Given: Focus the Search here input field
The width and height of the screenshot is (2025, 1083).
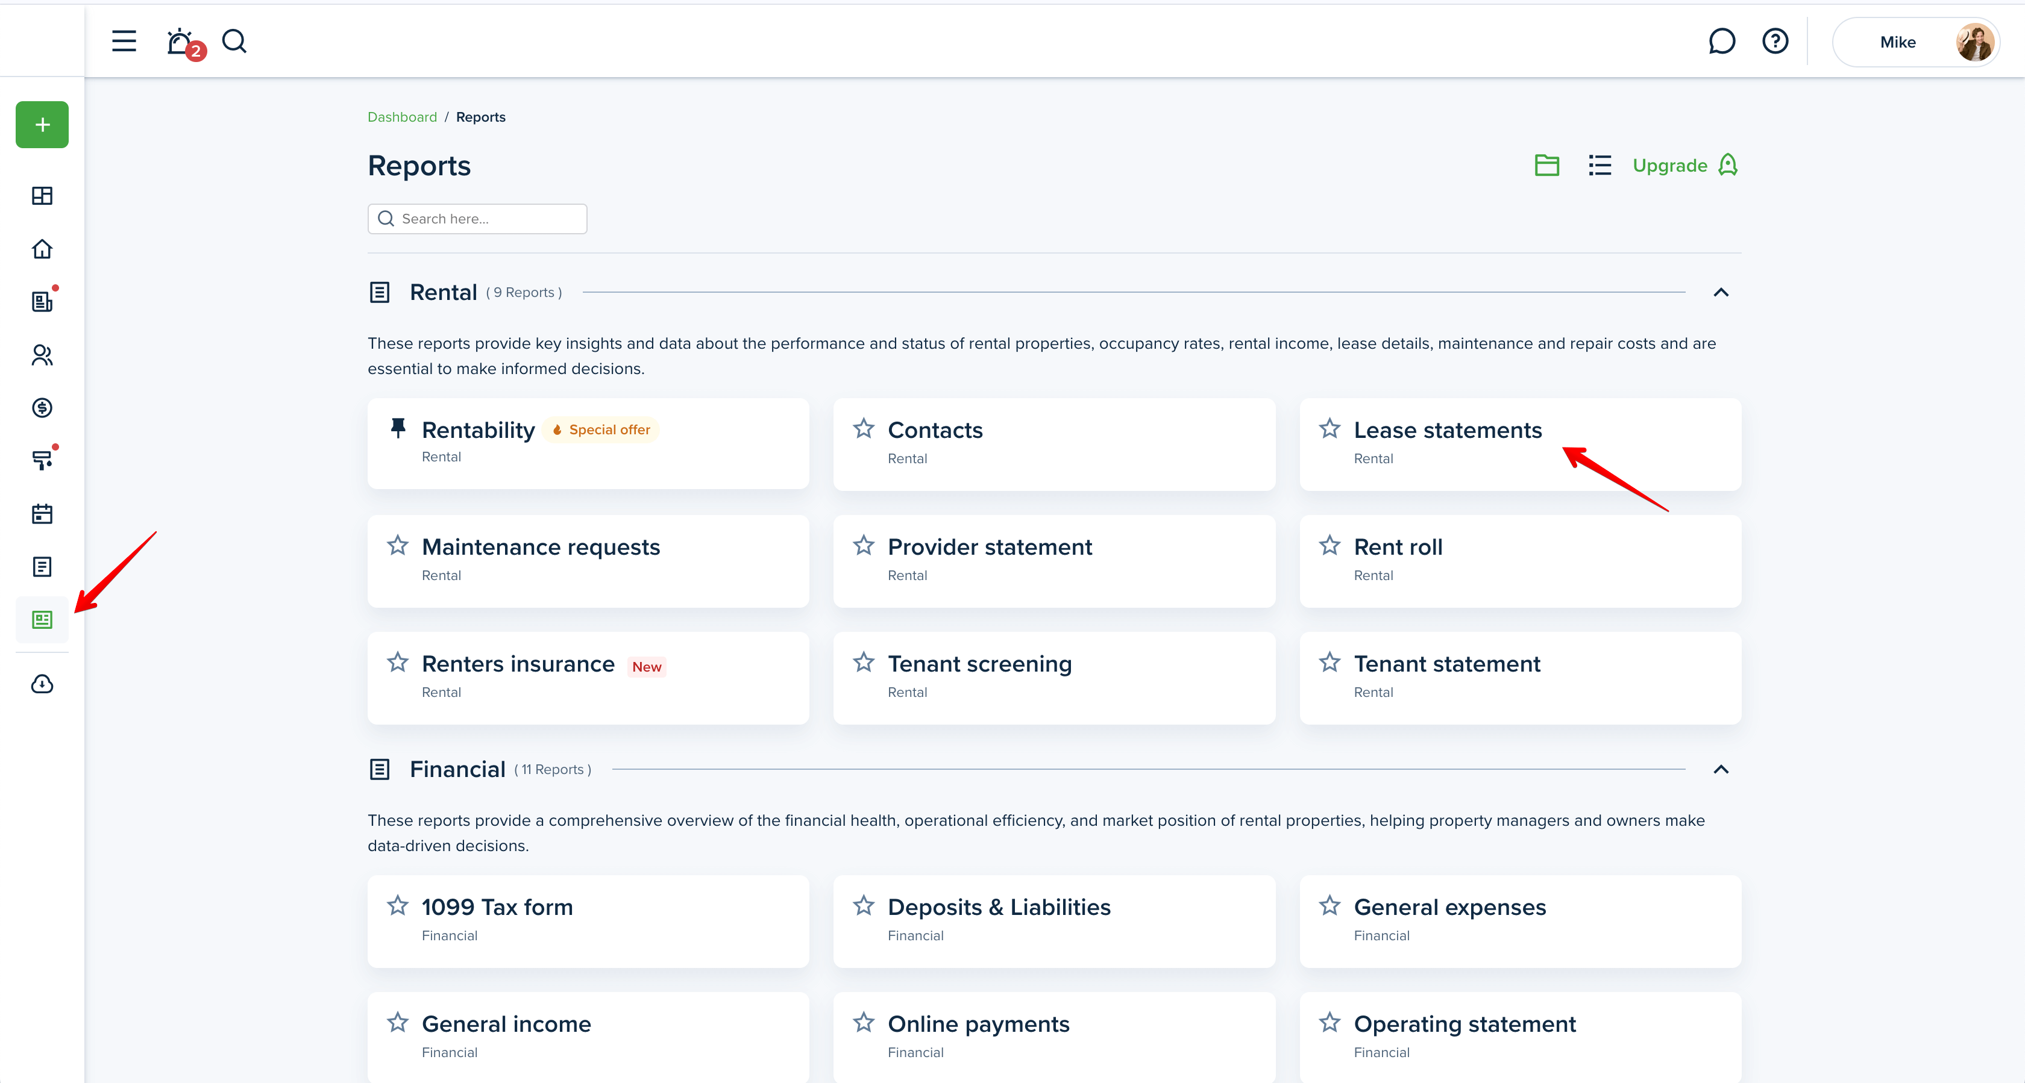Looking at the screenshot, I should point(477,219).
